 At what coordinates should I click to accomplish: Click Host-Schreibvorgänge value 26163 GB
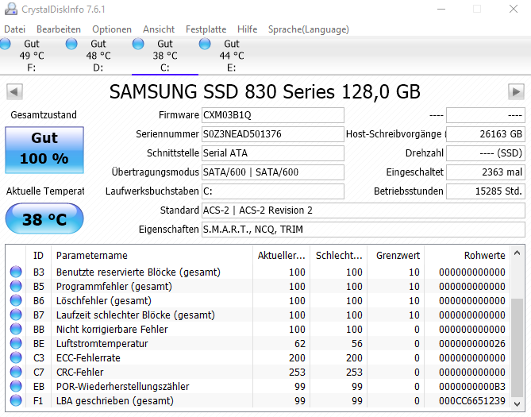click(486, 134)
